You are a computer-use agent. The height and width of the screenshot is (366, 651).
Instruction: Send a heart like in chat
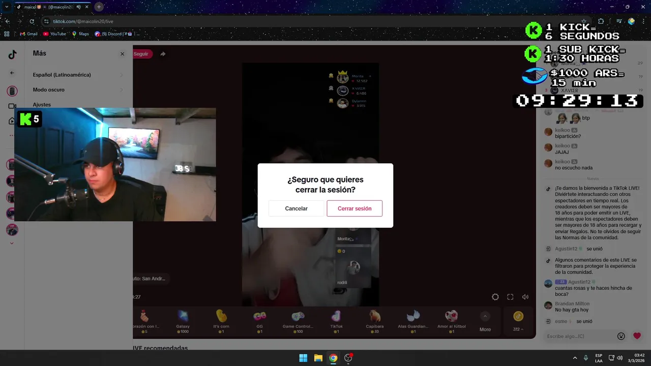[x=637, y=336]
